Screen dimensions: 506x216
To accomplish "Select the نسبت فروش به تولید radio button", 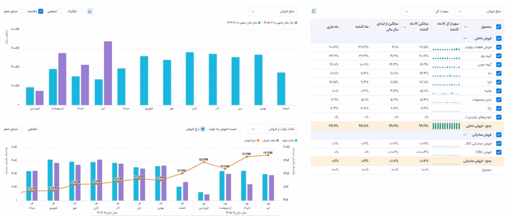I will tap(240, 129).
